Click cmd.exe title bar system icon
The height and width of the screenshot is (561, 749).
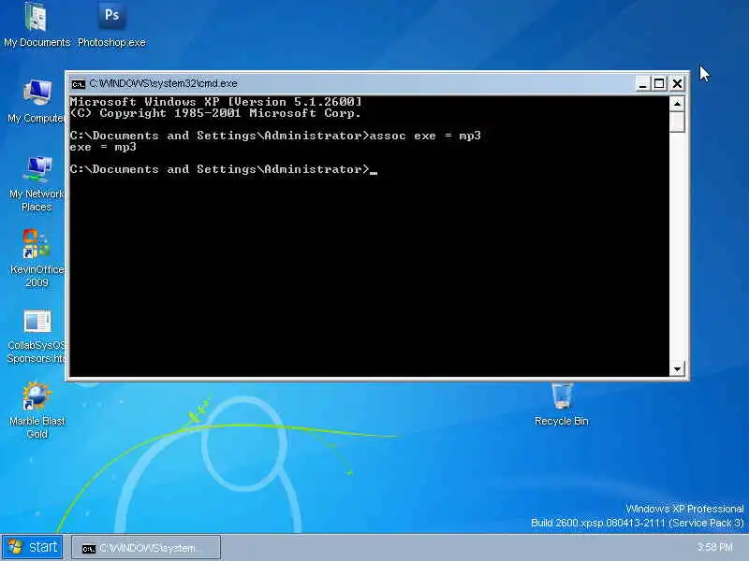coord(79,84)
